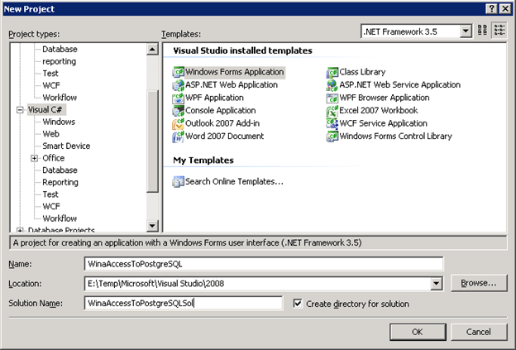Select the ASP.NET Web Service Application icon
The image size is (516, 350).
click(x=332, y=85)
